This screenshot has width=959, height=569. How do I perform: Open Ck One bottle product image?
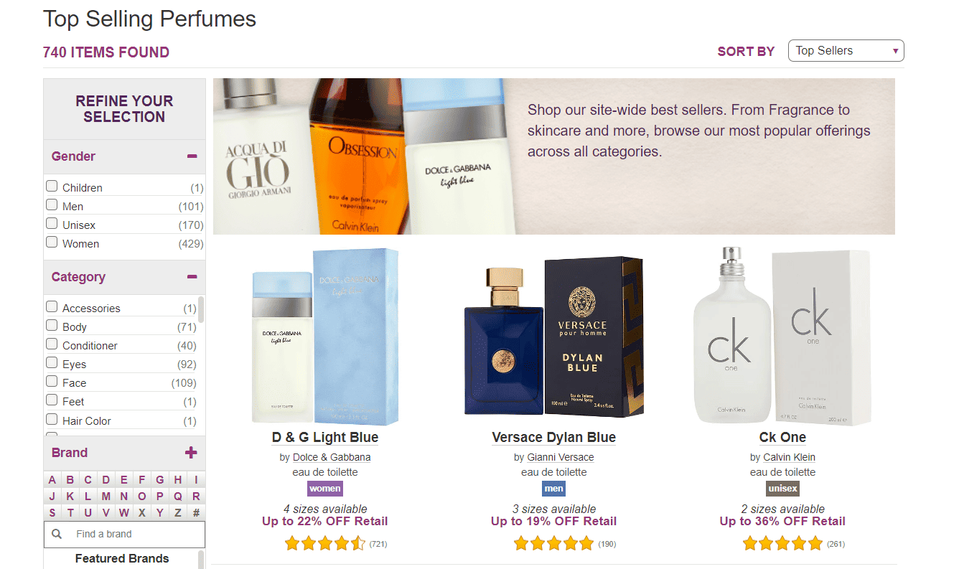click(782, 336)
